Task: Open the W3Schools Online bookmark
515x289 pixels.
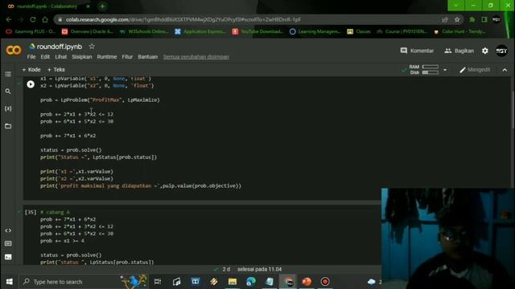Action: point(144,31)
